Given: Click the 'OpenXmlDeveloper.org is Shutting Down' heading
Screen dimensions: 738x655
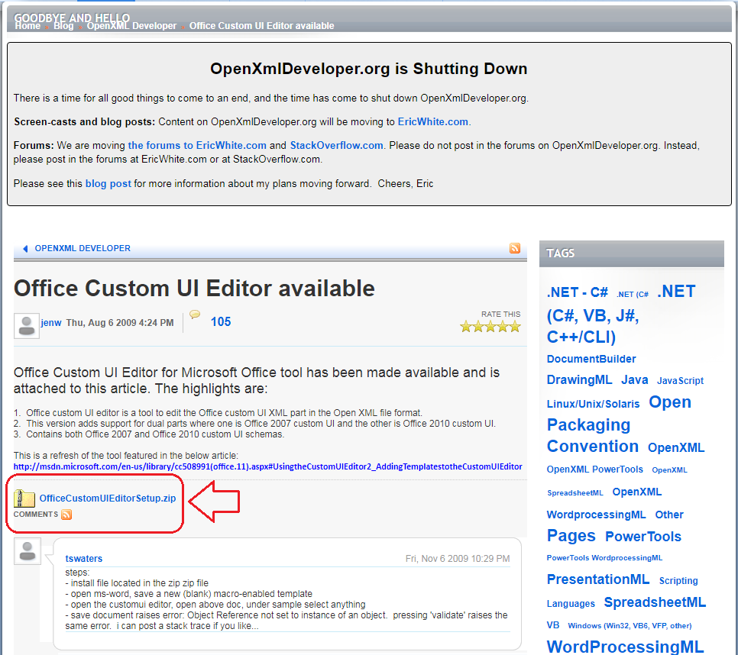Looking at the screenshot, I should tap(368, 69).
